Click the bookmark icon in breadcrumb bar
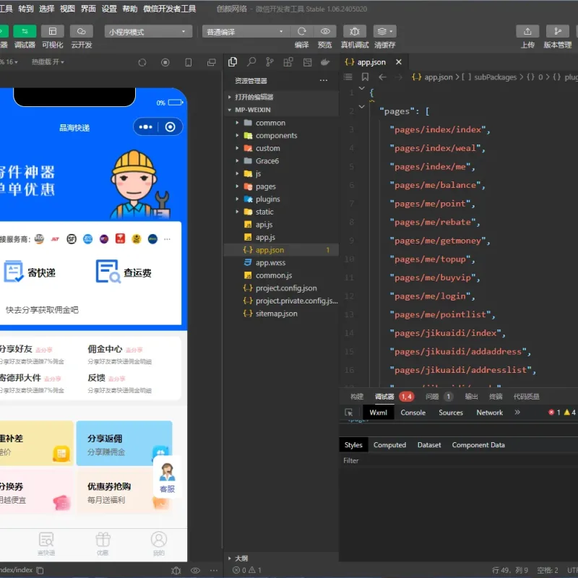This screenshot has height=578, width=578. (365, 77)
